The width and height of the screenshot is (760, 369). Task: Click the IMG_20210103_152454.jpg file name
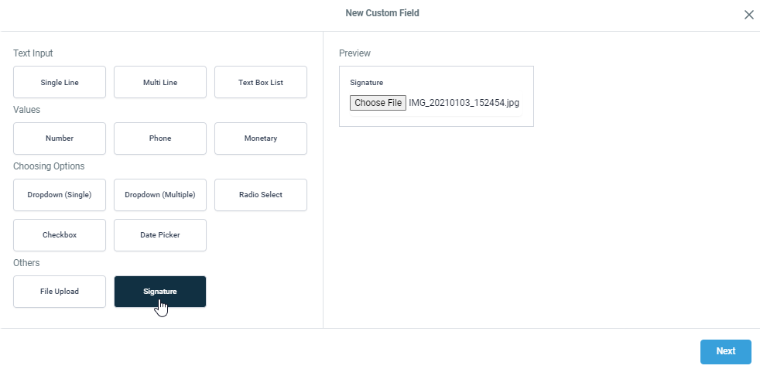464,103
